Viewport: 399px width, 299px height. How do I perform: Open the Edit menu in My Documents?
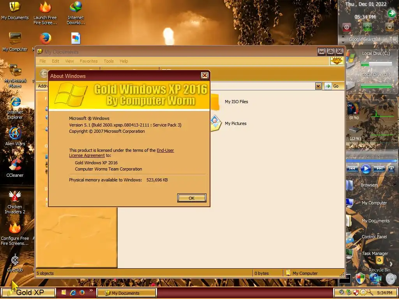coord(55,61)
